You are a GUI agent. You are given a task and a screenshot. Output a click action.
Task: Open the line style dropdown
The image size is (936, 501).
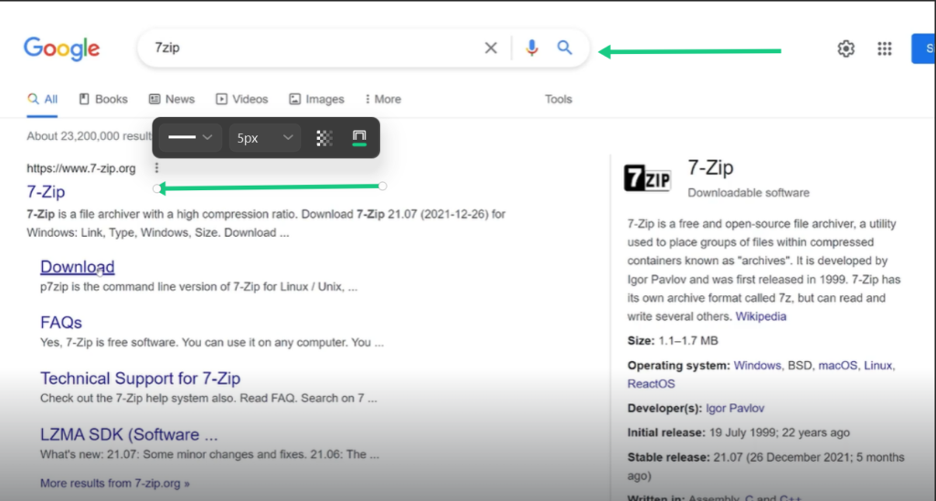(190, 137)
